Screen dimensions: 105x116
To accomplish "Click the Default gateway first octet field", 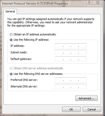I will pos(59,59).
